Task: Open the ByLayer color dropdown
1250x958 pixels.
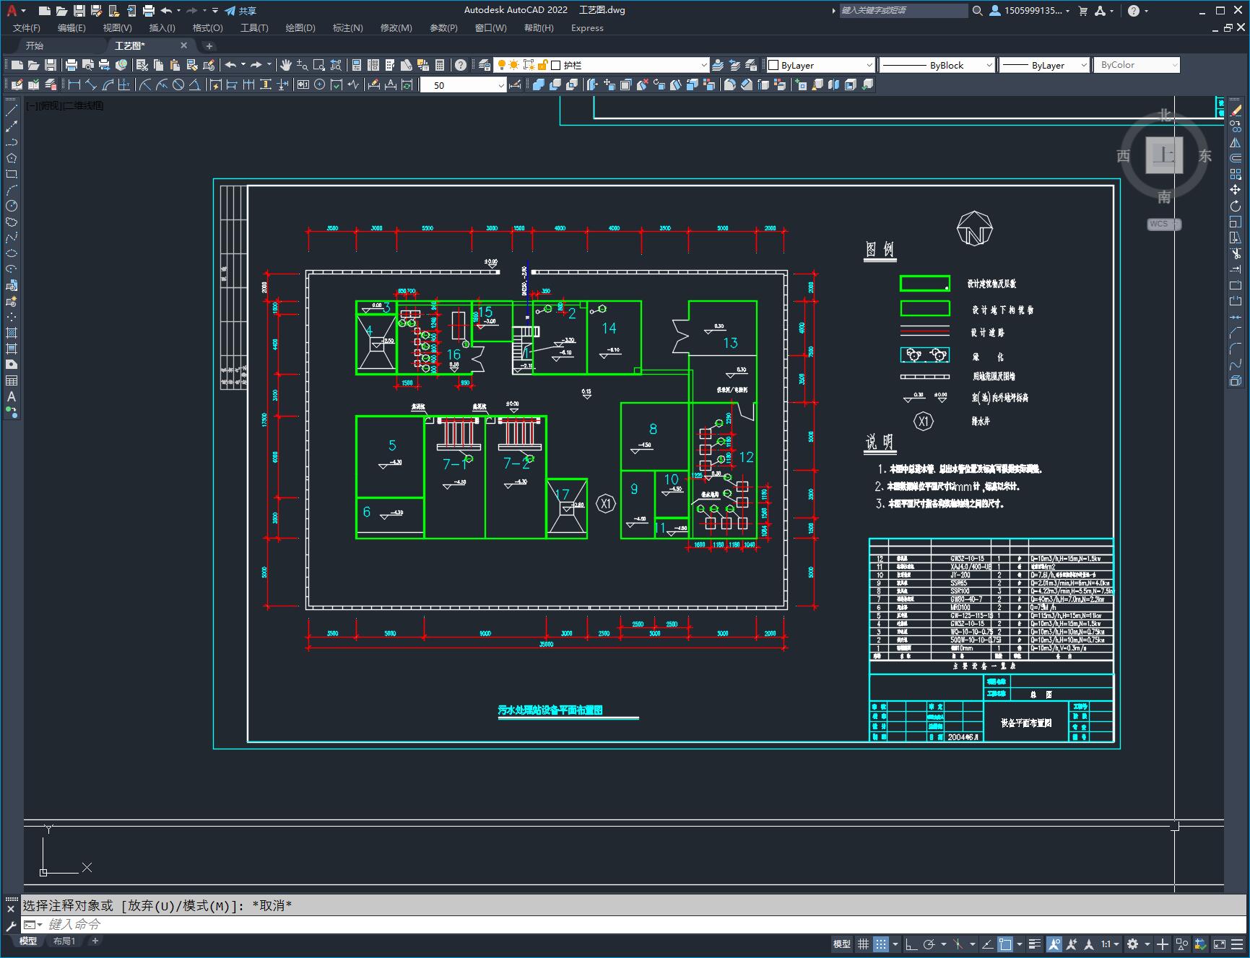Action: tap(820, 65)
